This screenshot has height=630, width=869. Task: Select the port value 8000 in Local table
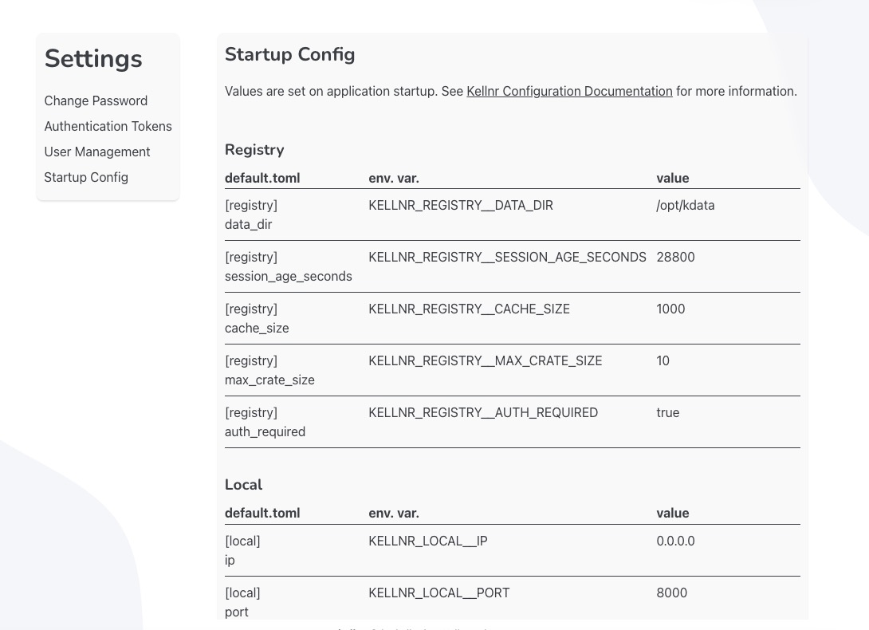click(x=671, y=593)
